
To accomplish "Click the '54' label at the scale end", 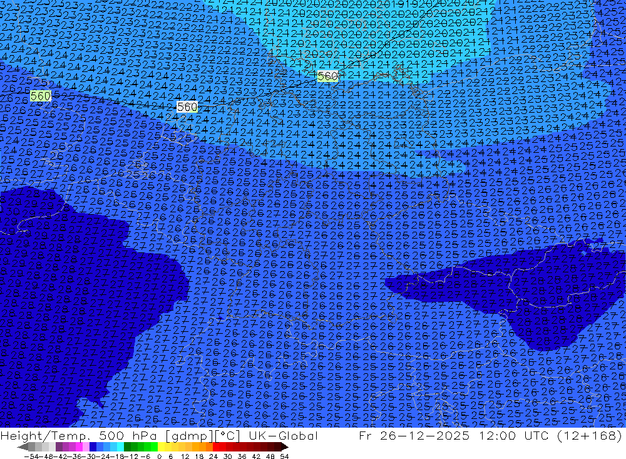I will [284, 456].
